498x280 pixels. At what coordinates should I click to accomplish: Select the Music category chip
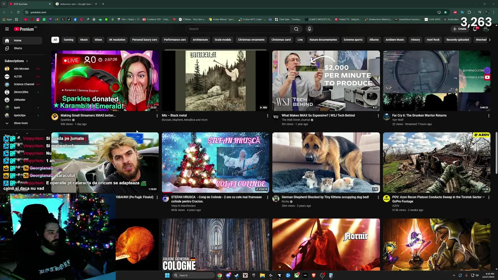(x=84, y=40)
